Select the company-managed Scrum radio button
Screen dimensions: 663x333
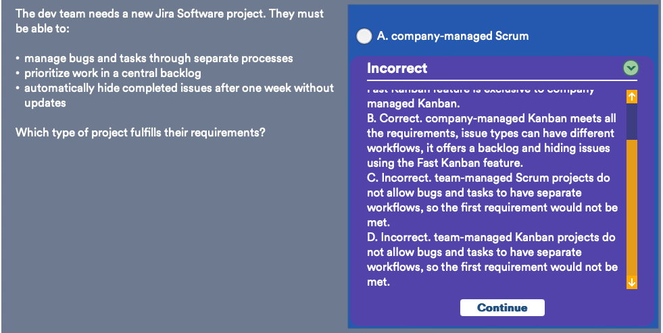click(x=364, y=36)
